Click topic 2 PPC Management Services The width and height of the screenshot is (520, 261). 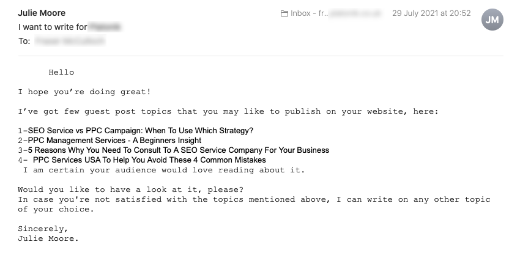click(110, 141)
